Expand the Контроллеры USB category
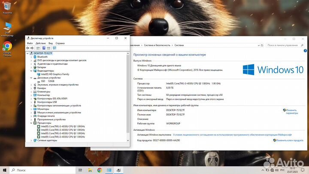The height and width of the screenshot is (174, 309). [x=31, y=102]
